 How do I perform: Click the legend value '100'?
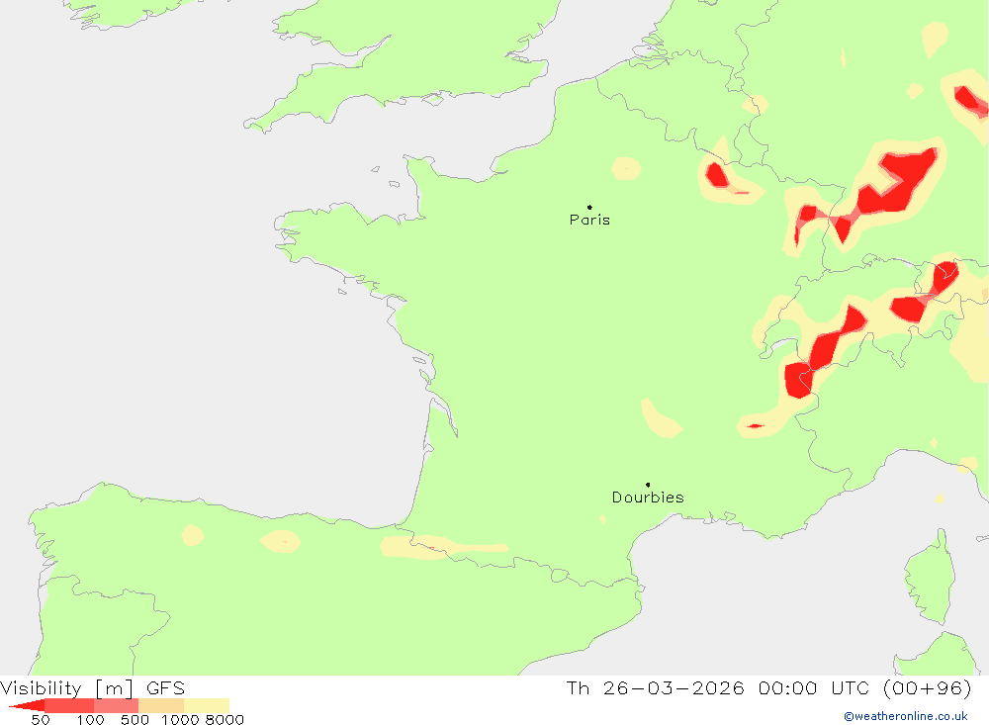click(90, 720)
